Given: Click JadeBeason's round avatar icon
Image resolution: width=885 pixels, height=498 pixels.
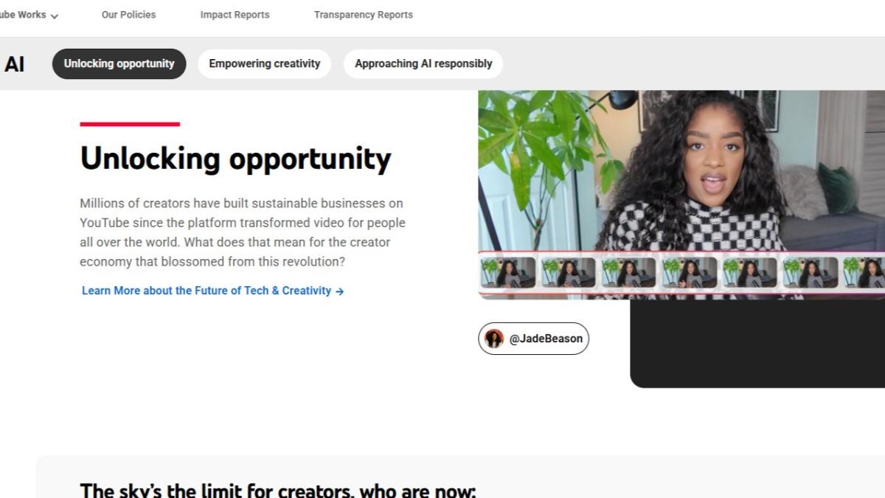Looking at the screenshot, I should (494, 339).
